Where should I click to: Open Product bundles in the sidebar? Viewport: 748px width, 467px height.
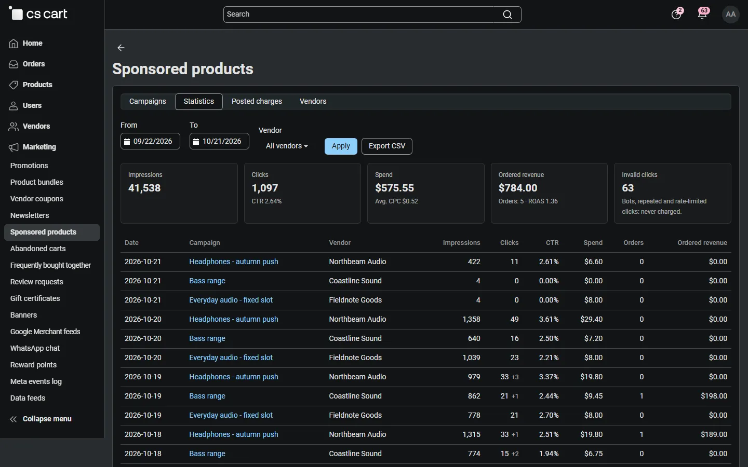point(37,182)
